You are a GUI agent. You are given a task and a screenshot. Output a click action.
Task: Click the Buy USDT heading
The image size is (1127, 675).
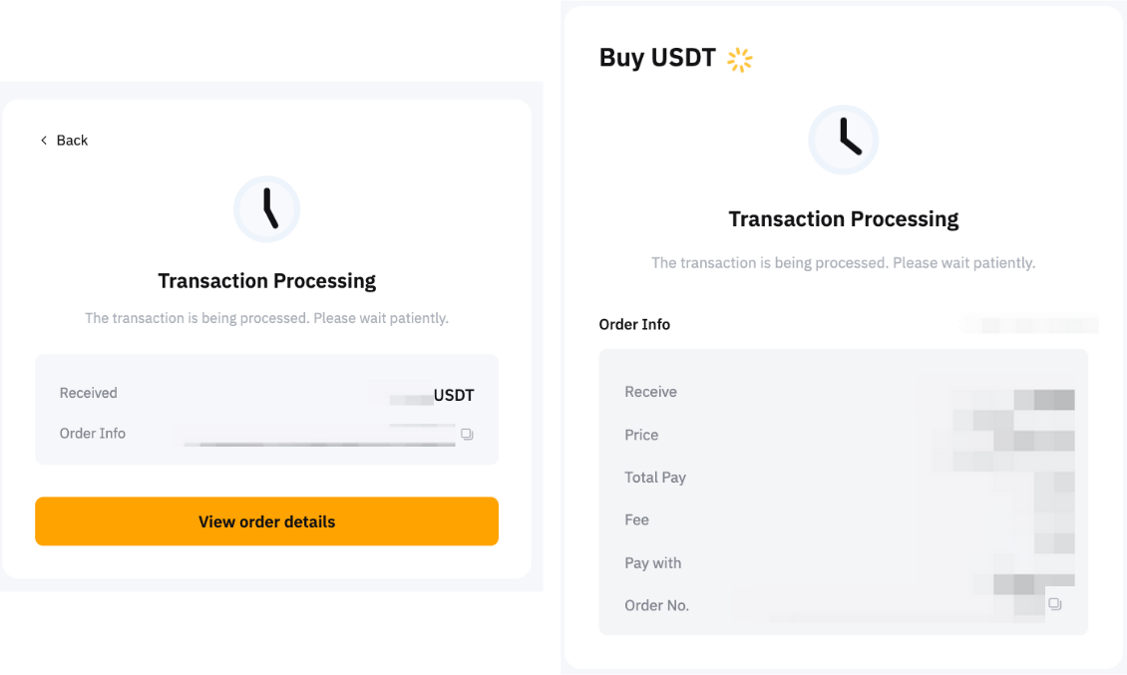click(x=657, y=58)
